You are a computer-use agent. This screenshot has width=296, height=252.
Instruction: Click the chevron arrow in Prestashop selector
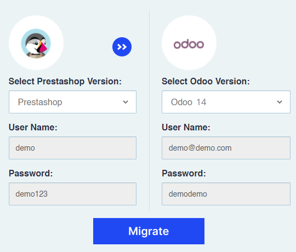(126, 102)
